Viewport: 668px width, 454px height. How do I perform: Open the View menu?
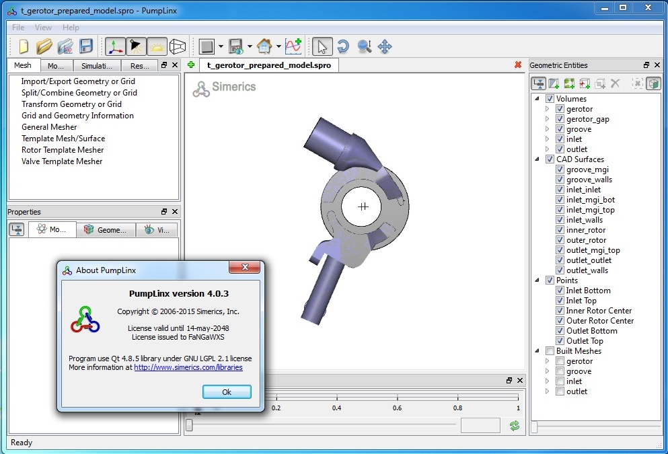[x=43, y=28]
